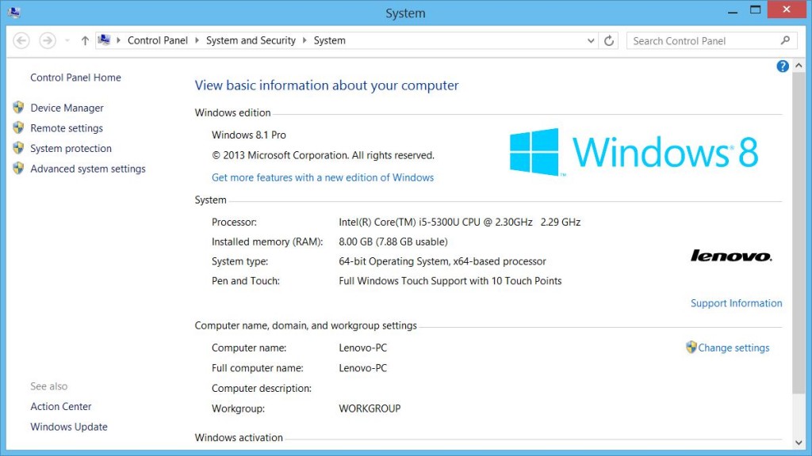Open Advanced system settings
Image resolution: width=812 pixels, height=456 pixels.
87,169
